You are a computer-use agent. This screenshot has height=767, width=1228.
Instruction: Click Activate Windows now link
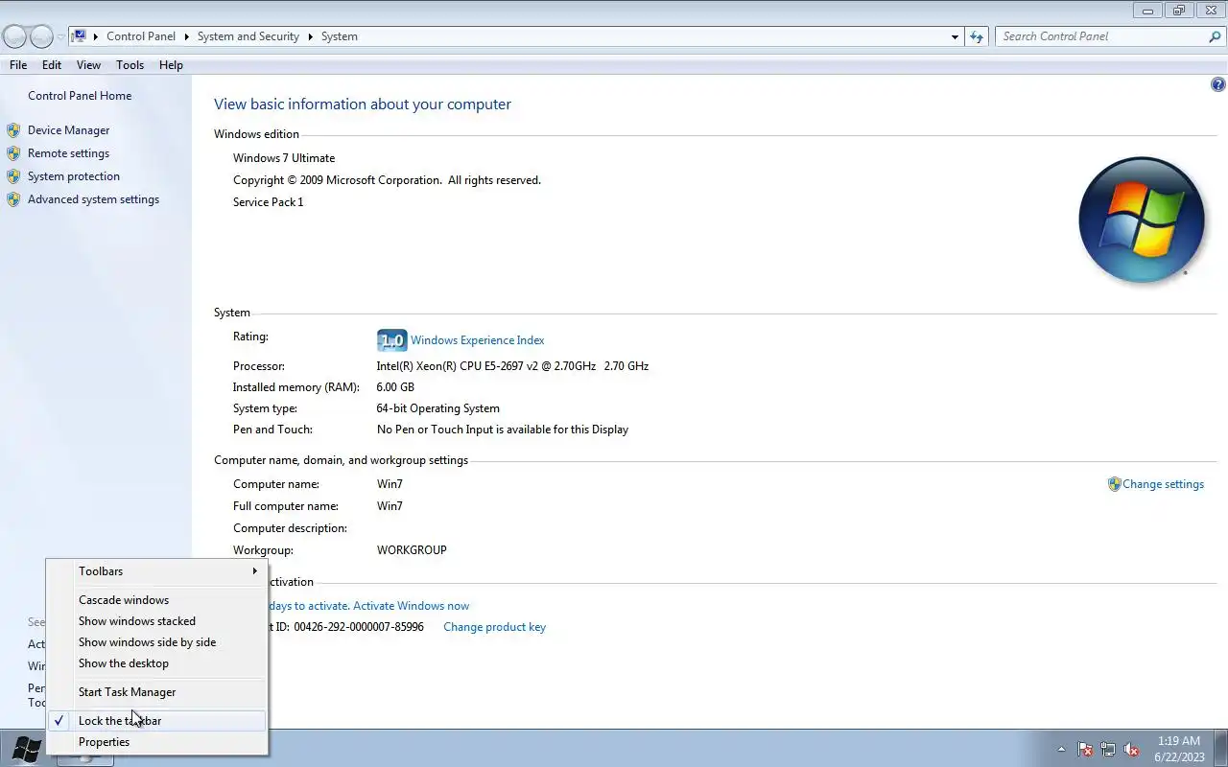[x=411, y=606]
